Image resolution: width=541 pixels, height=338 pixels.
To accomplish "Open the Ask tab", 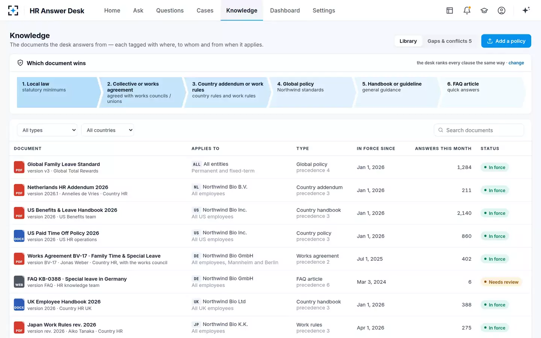I will tap(138, 11).
